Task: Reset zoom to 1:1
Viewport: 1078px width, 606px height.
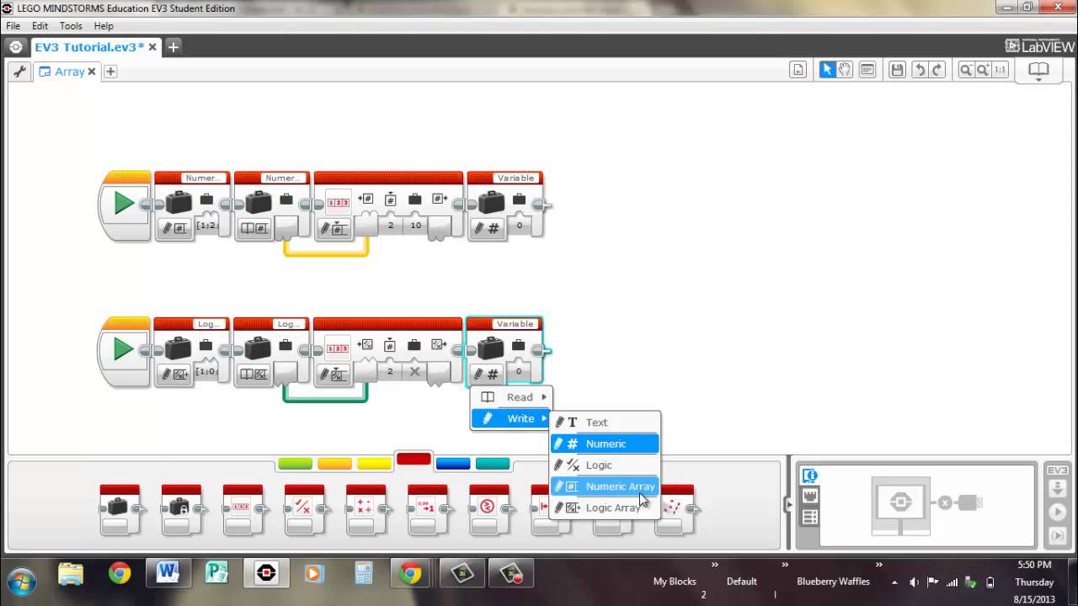Action: click(x=1000, y=70)
